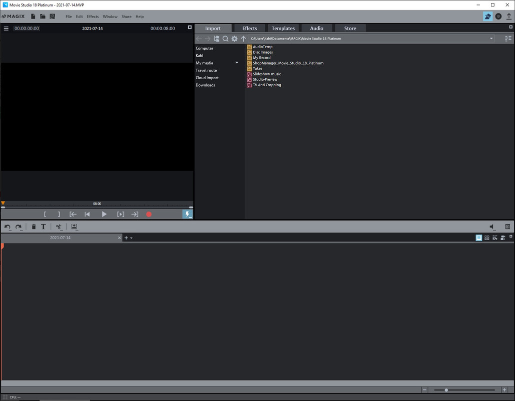Open the Effects menu in the menu bar
Image resolution: width=515 pixels, height=401 pixels.
93,17
